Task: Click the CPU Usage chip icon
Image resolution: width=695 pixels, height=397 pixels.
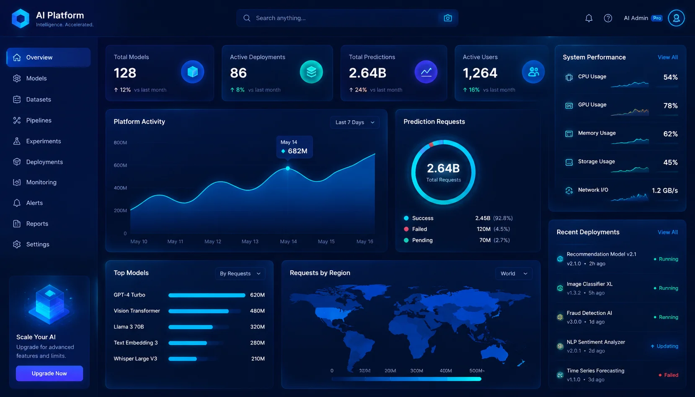Action: pyautogui.click(x=569, y=77)
